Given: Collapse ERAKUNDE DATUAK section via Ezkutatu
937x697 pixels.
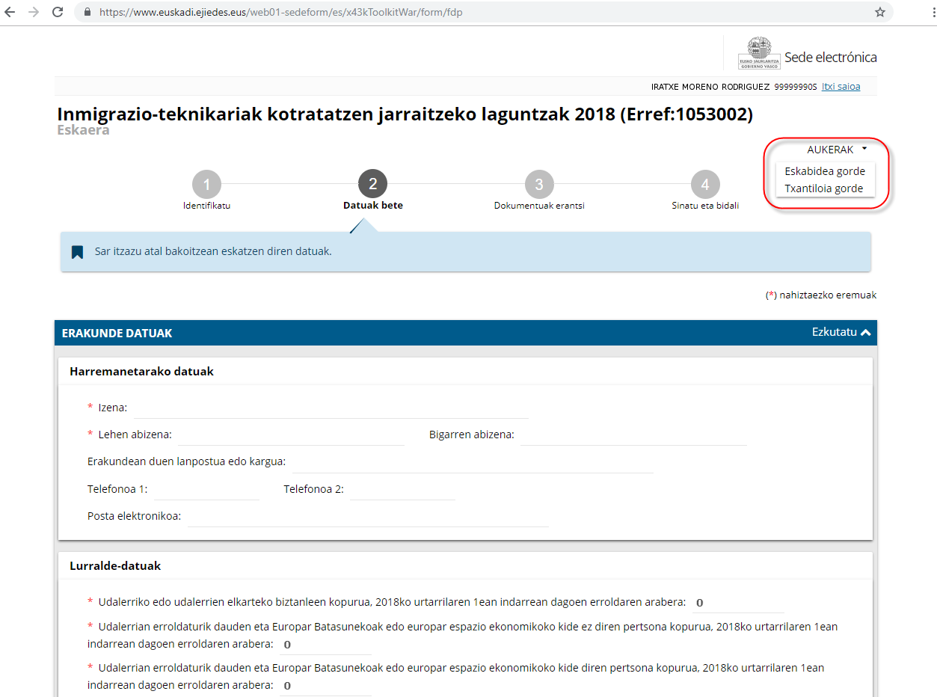Looking at the screenshot, I should point(841,332).
